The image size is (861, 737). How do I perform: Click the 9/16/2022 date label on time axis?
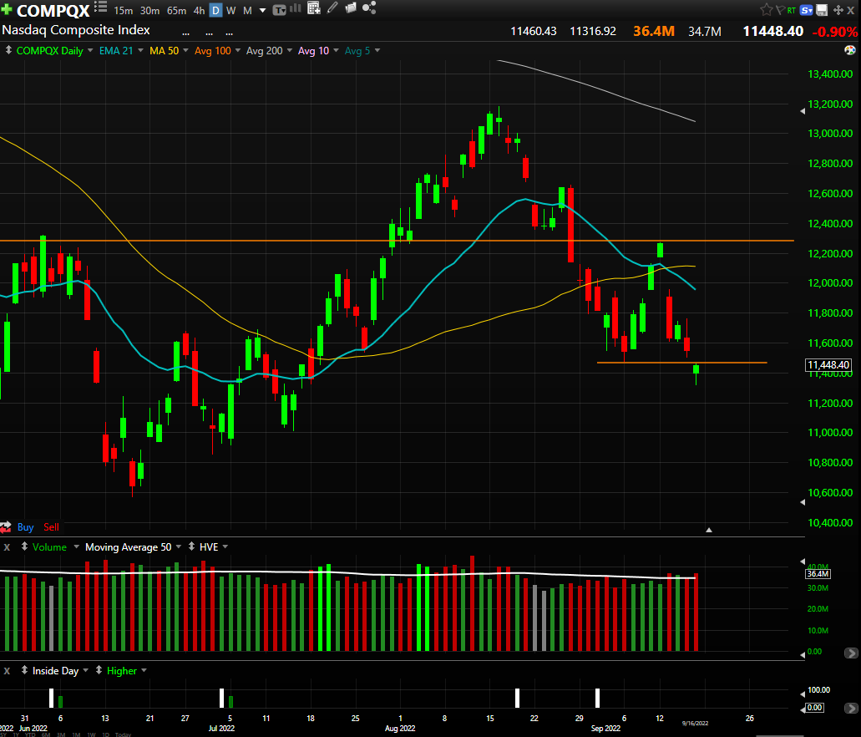coord(695,724)
